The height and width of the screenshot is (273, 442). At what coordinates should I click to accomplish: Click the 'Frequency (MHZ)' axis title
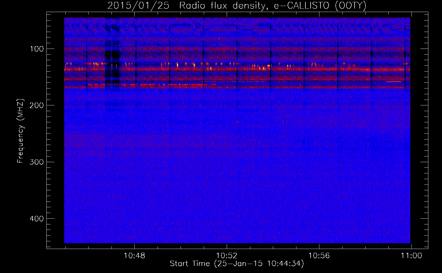coord(21,131)
